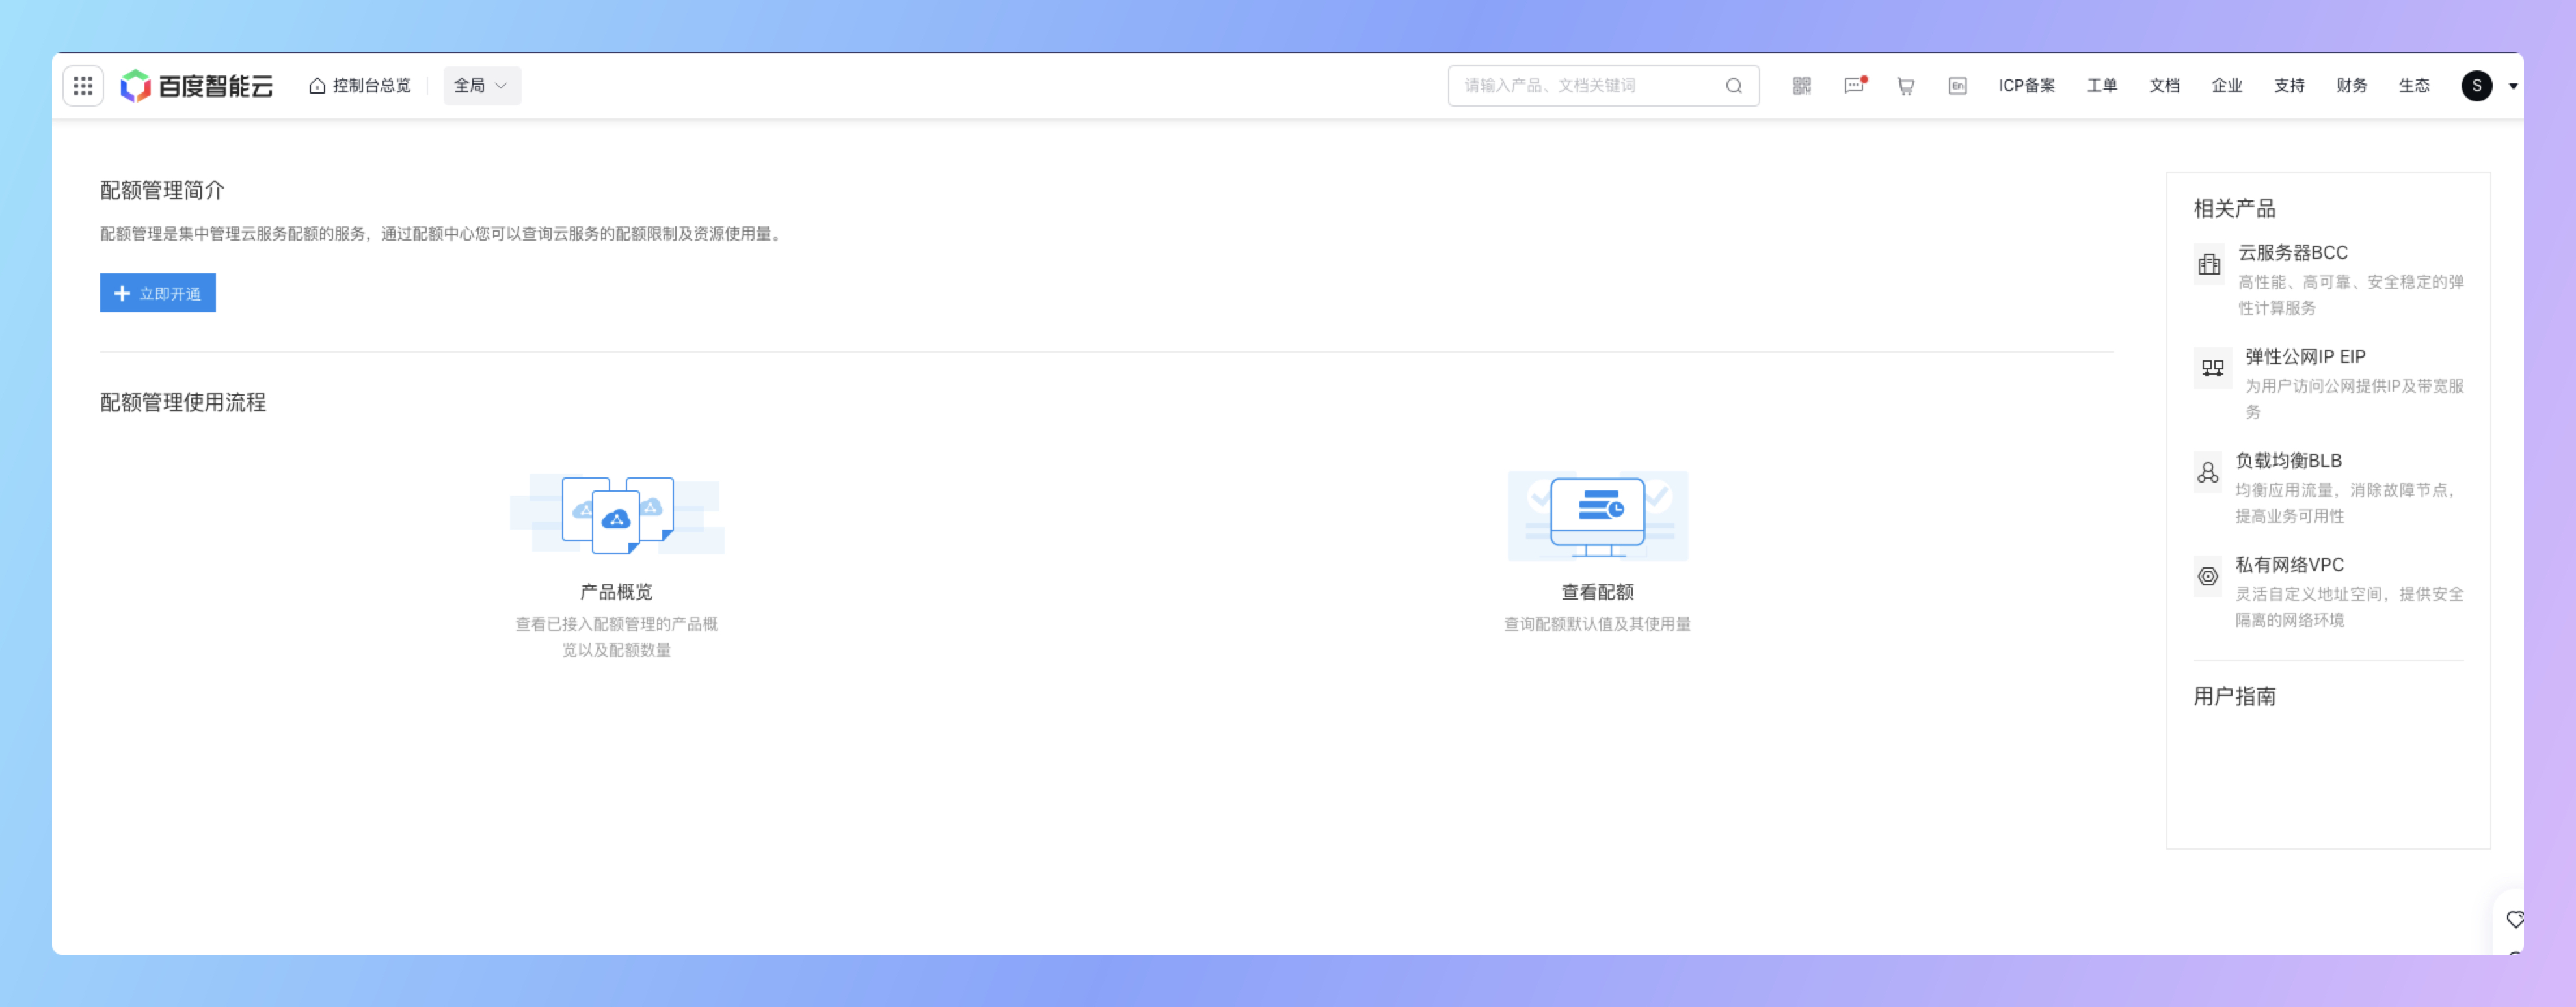Click the 云服务器BCC icon
This screenshot has height=1007, width=2576.
click(2209, 265)
